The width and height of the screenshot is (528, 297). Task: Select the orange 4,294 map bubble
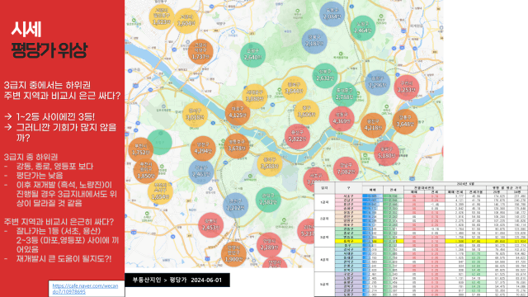203,148
